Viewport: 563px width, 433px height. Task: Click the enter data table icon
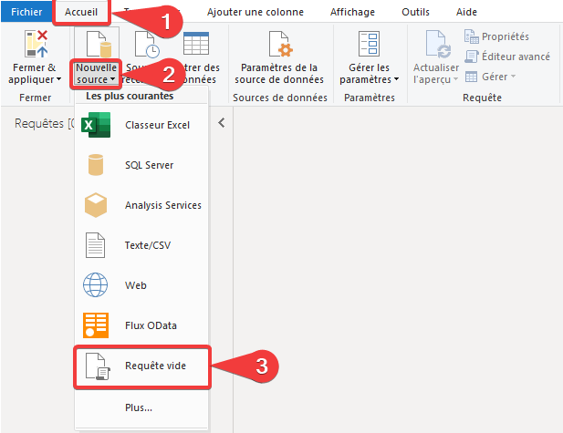196,43
